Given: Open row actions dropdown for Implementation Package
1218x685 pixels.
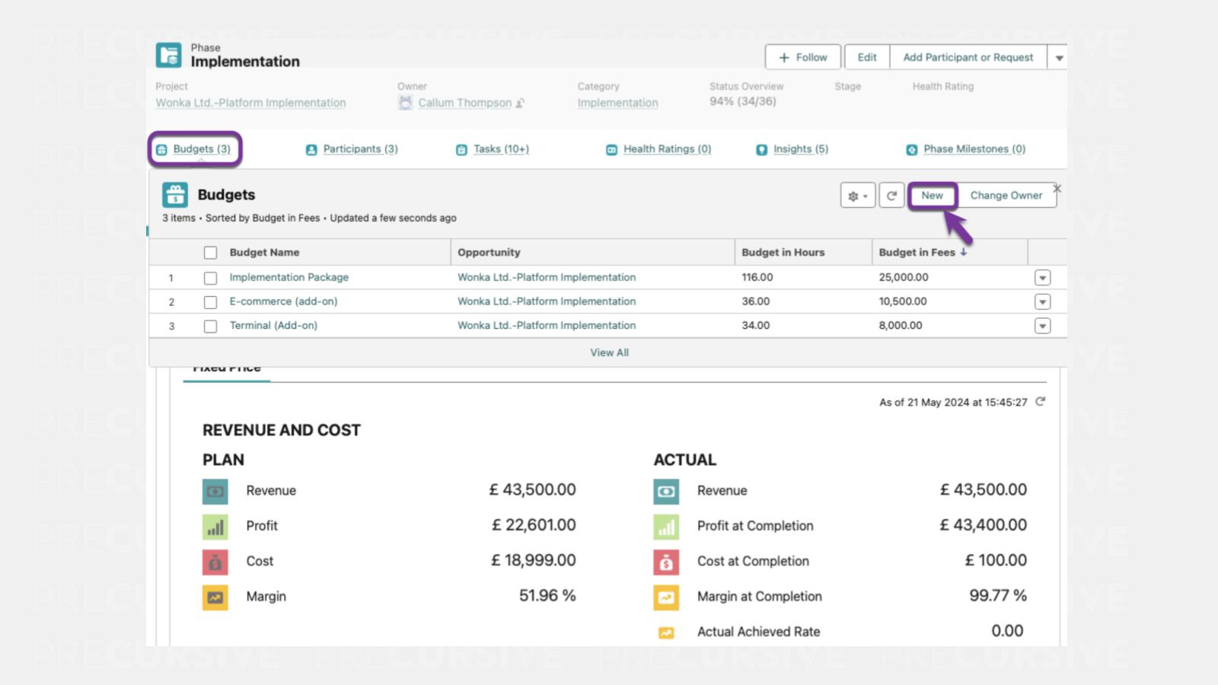Looking at the screenshot, I should coord(1042,278).
